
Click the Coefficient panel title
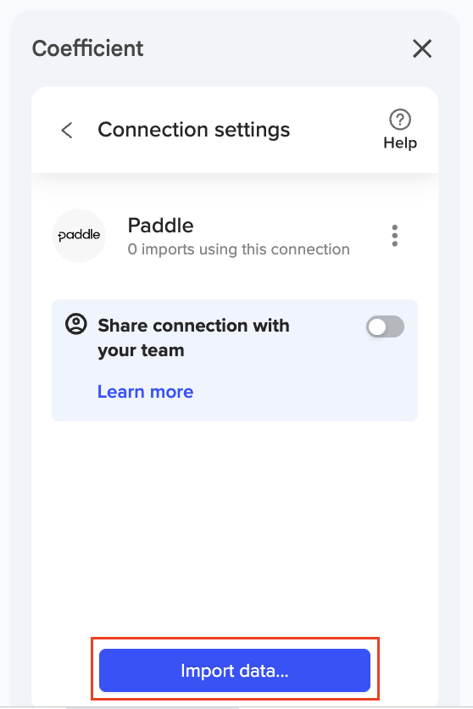pos(87,48)
